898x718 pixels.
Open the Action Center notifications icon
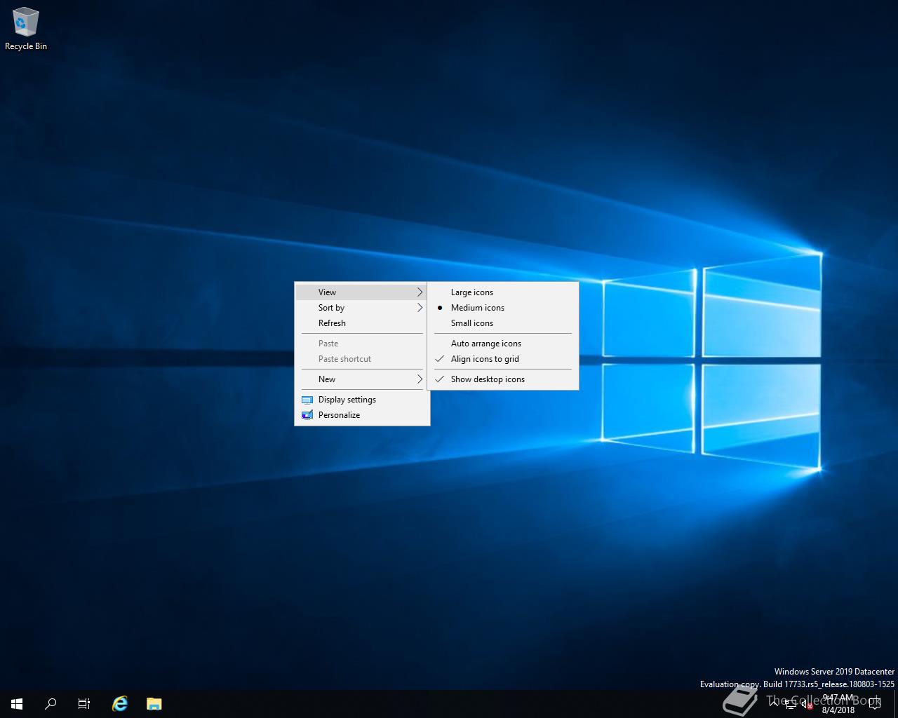coord(874,704)
